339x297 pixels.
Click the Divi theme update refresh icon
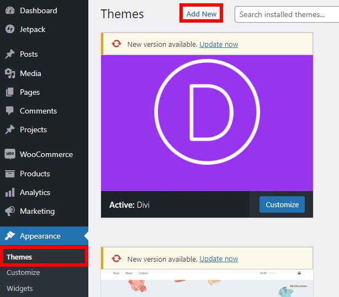point(116,44)
